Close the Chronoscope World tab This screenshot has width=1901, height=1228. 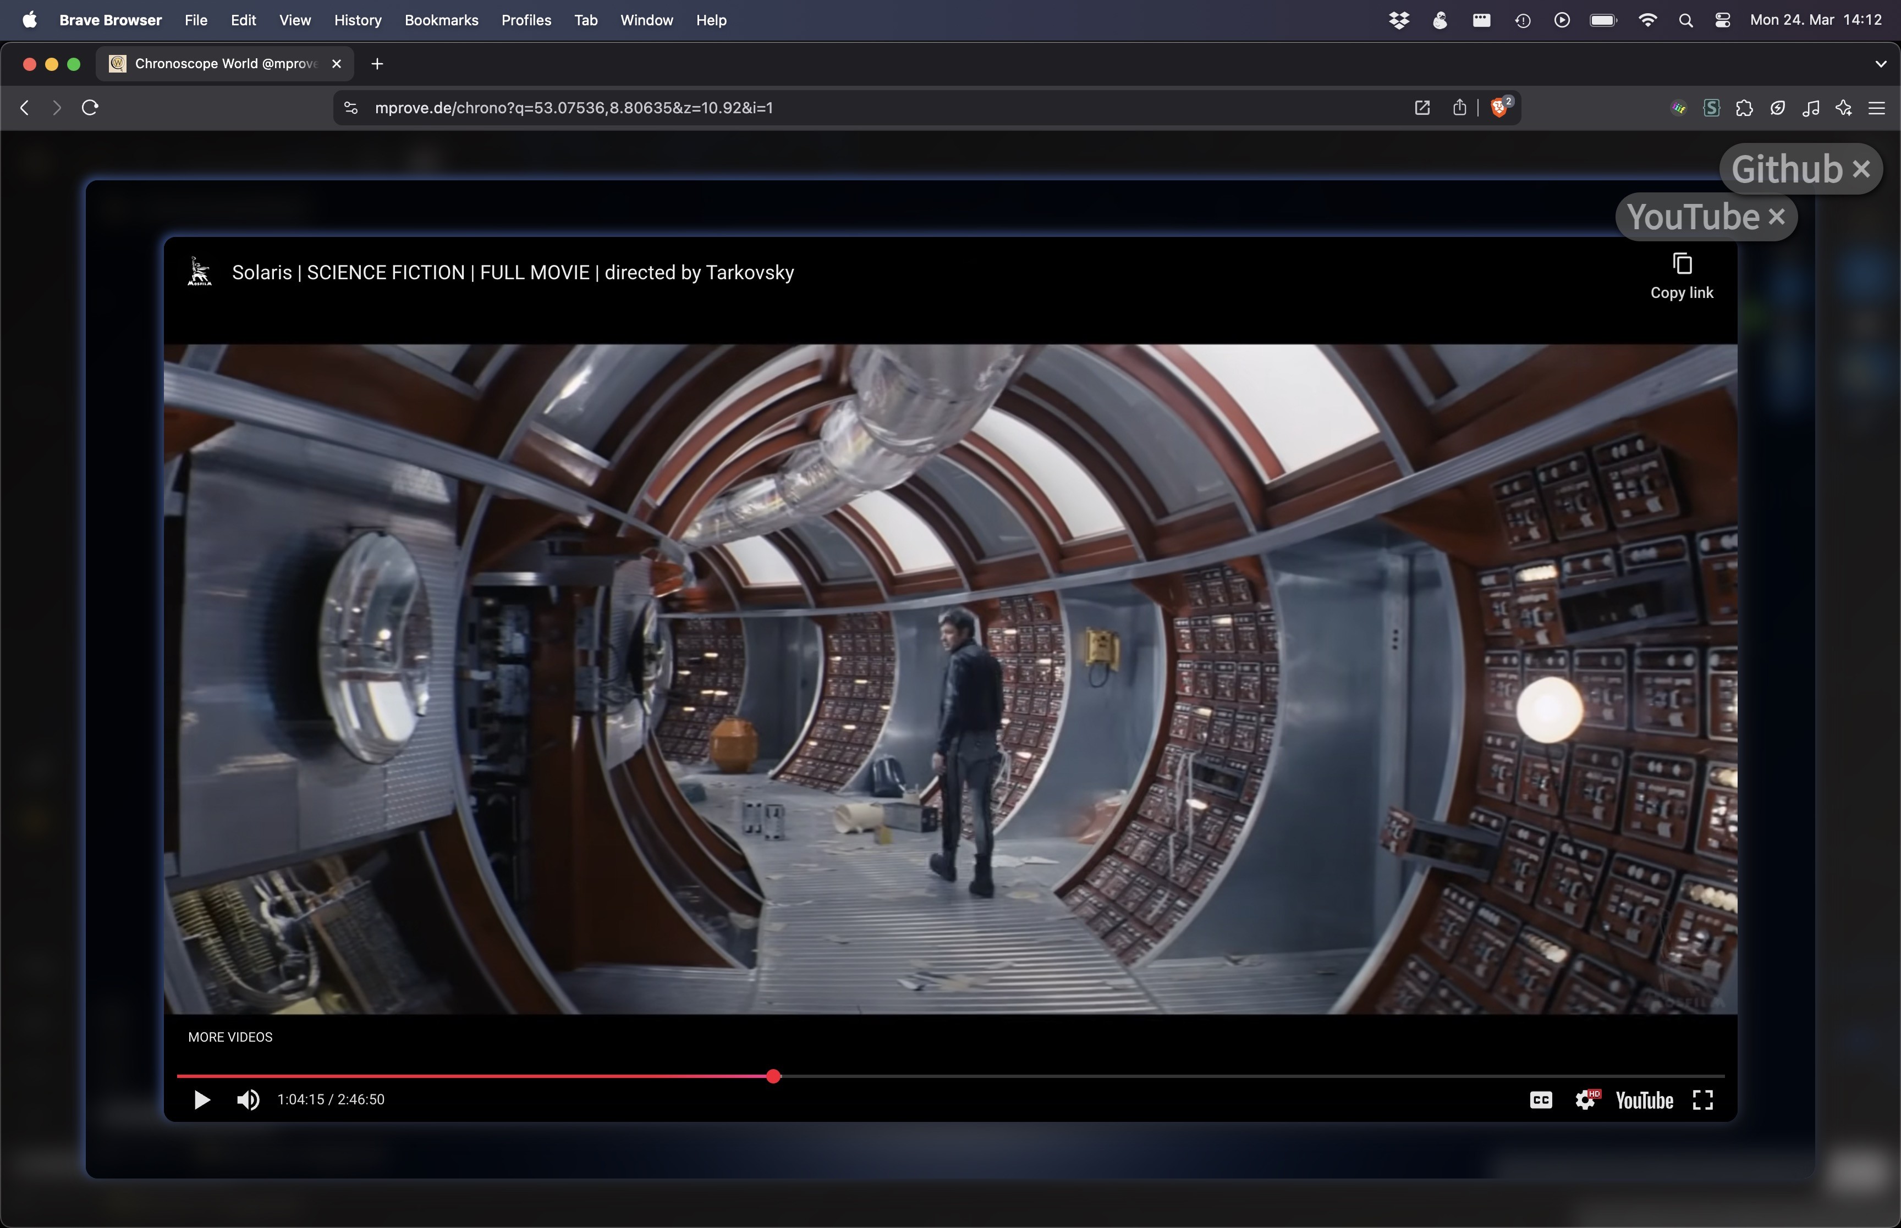click(x=337, y=64)
